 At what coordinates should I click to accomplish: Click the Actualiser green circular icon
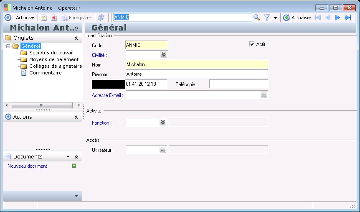point(286,18)
